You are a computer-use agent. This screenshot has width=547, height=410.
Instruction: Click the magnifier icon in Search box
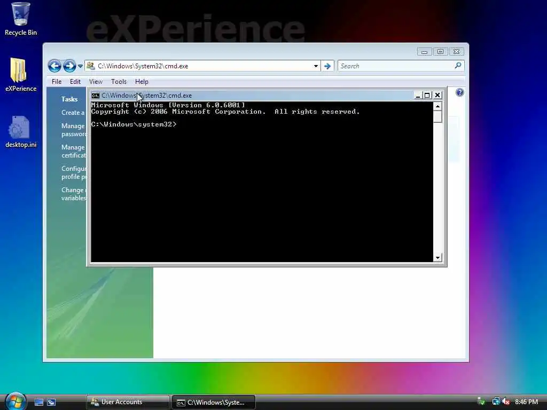pos(458,66)
